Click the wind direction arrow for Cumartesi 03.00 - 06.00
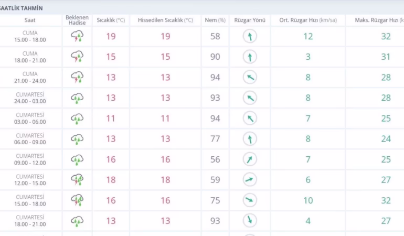The image size is (404, 236). [250, 119]
